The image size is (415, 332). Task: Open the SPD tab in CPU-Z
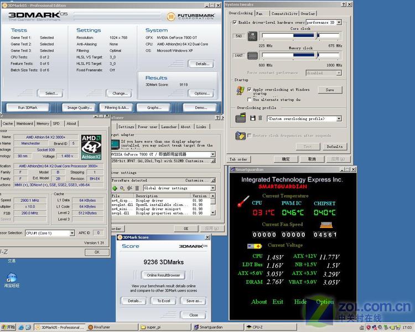click(56, 123)
